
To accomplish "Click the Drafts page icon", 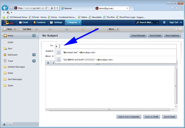I will (x=5, y=42).
